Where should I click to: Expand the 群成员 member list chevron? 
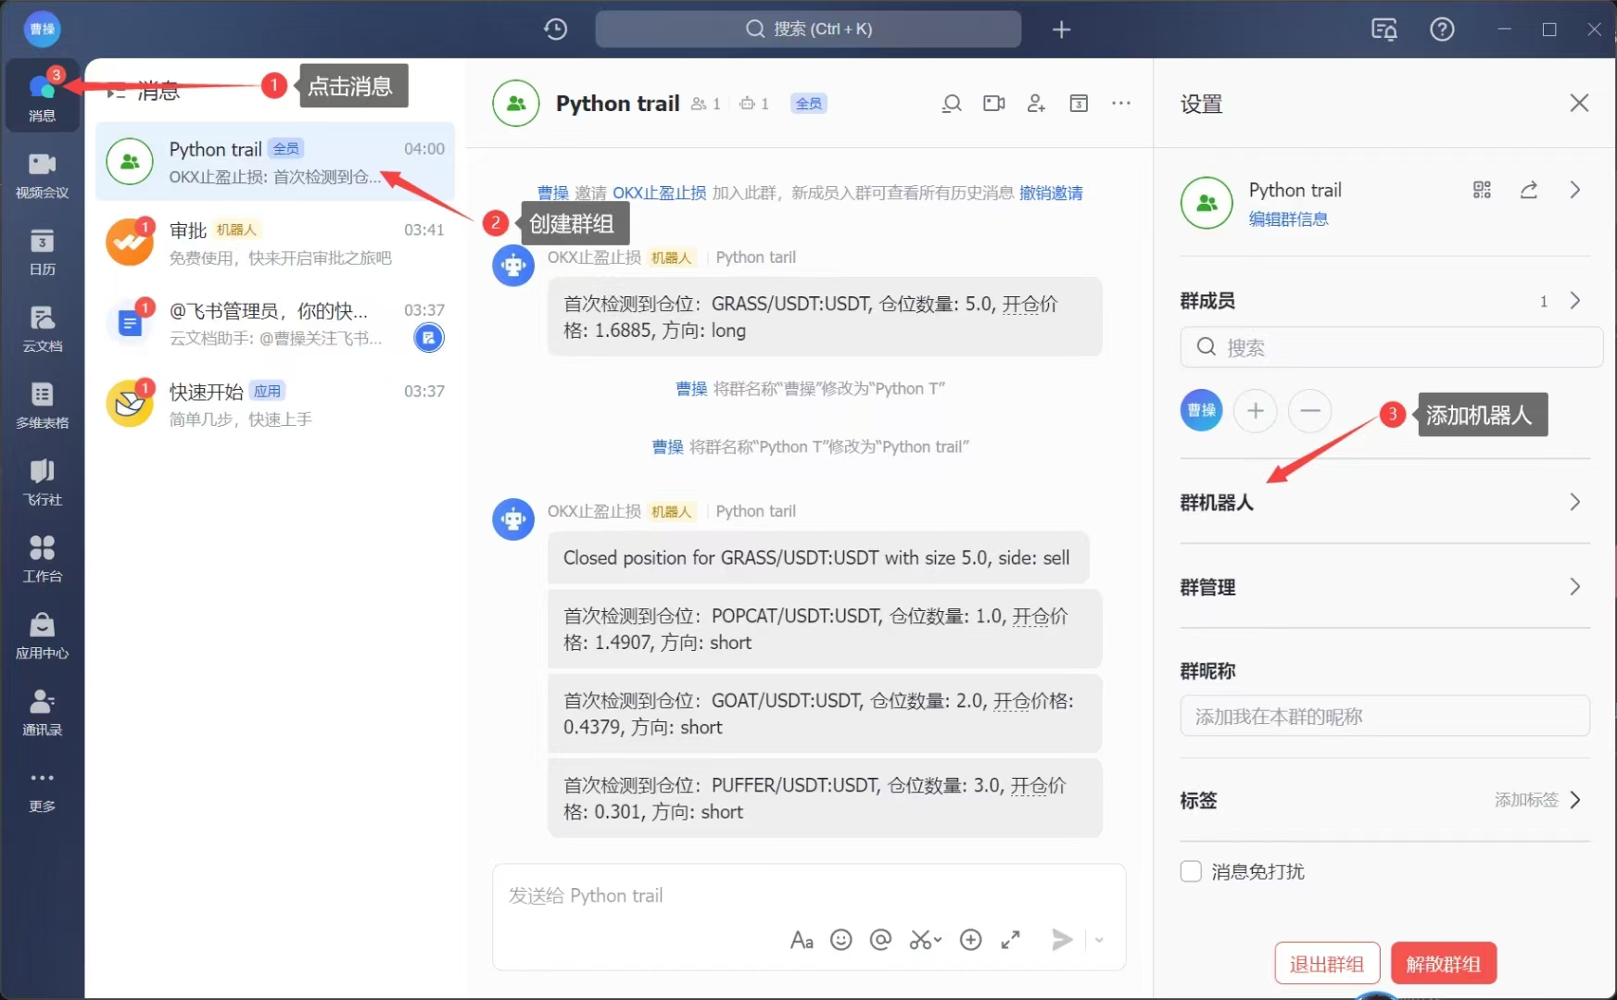click(x=1574, y=301)
